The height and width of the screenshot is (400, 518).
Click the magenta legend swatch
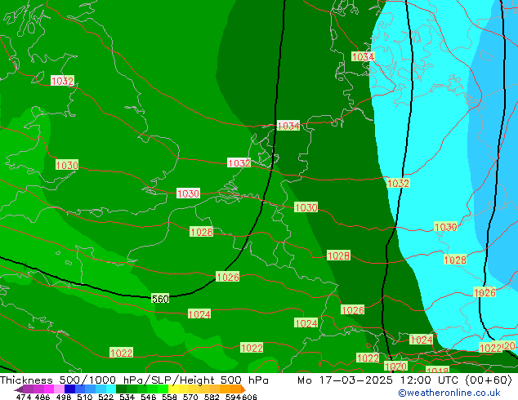pos(48,389)
